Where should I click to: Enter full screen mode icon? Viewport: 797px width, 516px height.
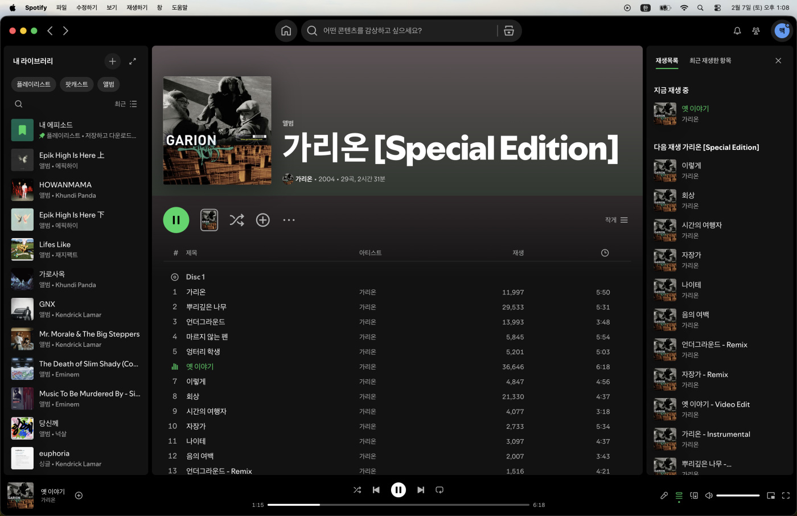[x=786, y=495]
